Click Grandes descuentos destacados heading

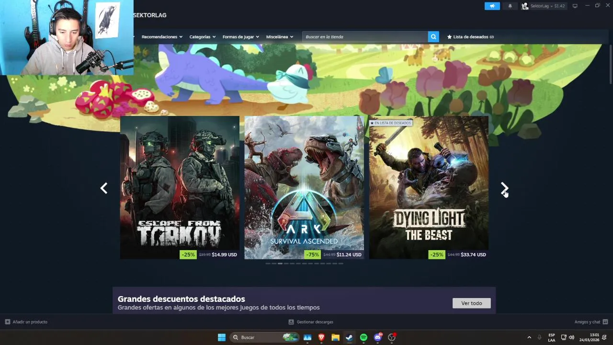coord(181,299)
